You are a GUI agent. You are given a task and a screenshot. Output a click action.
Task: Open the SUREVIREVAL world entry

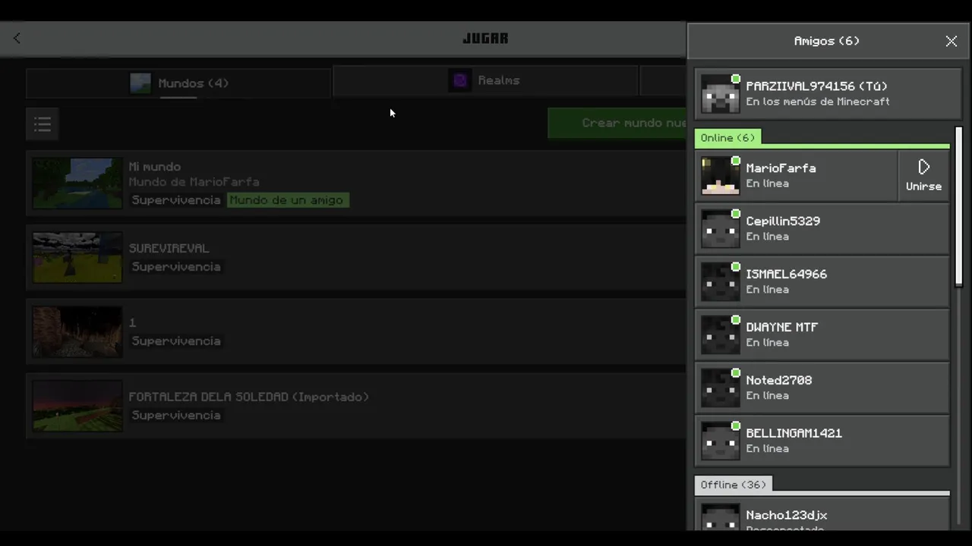pyautogui.click(x=356, y=258)
